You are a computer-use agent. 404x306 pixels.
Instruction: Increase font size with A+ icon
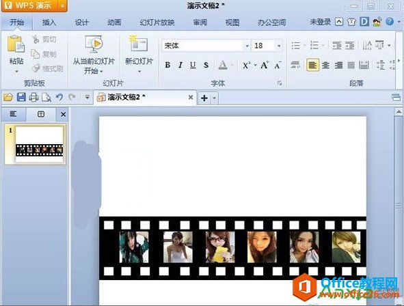[265, 65]
